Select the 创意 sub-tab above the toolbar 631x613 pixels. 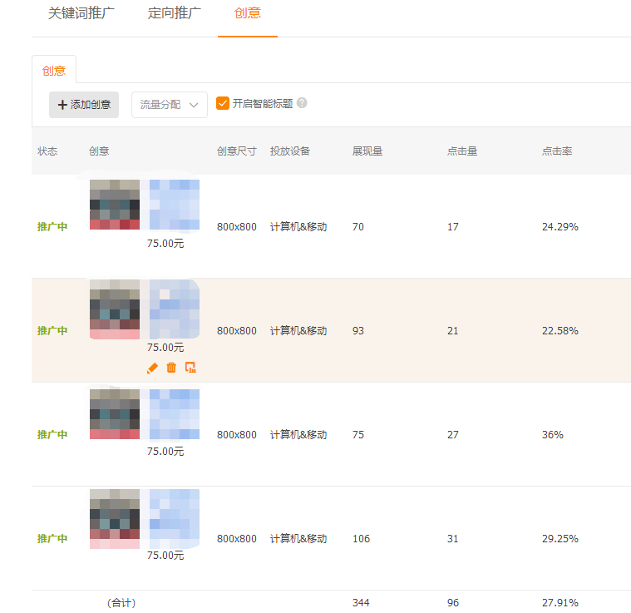pos(54,71)
